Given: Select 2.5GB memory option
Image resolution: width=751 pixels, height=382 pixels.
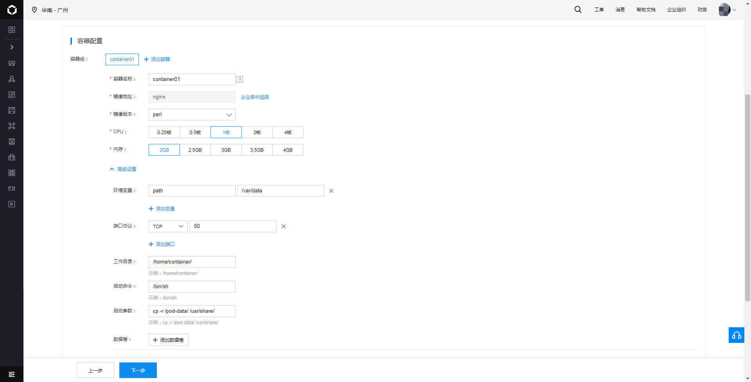Looking at the screenshot, I should [195, 150].
